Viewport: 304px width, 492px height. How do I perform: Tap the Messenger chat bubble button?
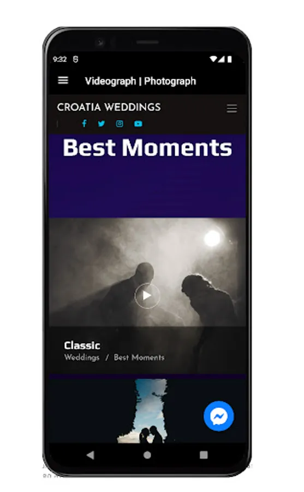pyautogui.click(x=219, y=416)
